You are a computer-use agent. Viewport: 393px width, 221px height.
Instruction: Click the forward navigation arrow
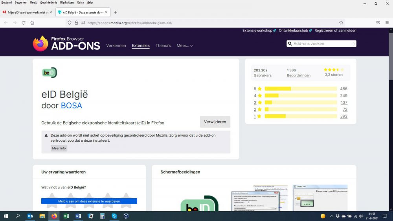(x=15, y=23)
